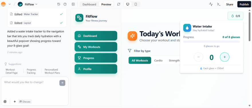Switch to desktop preview mode

point(128,4)
